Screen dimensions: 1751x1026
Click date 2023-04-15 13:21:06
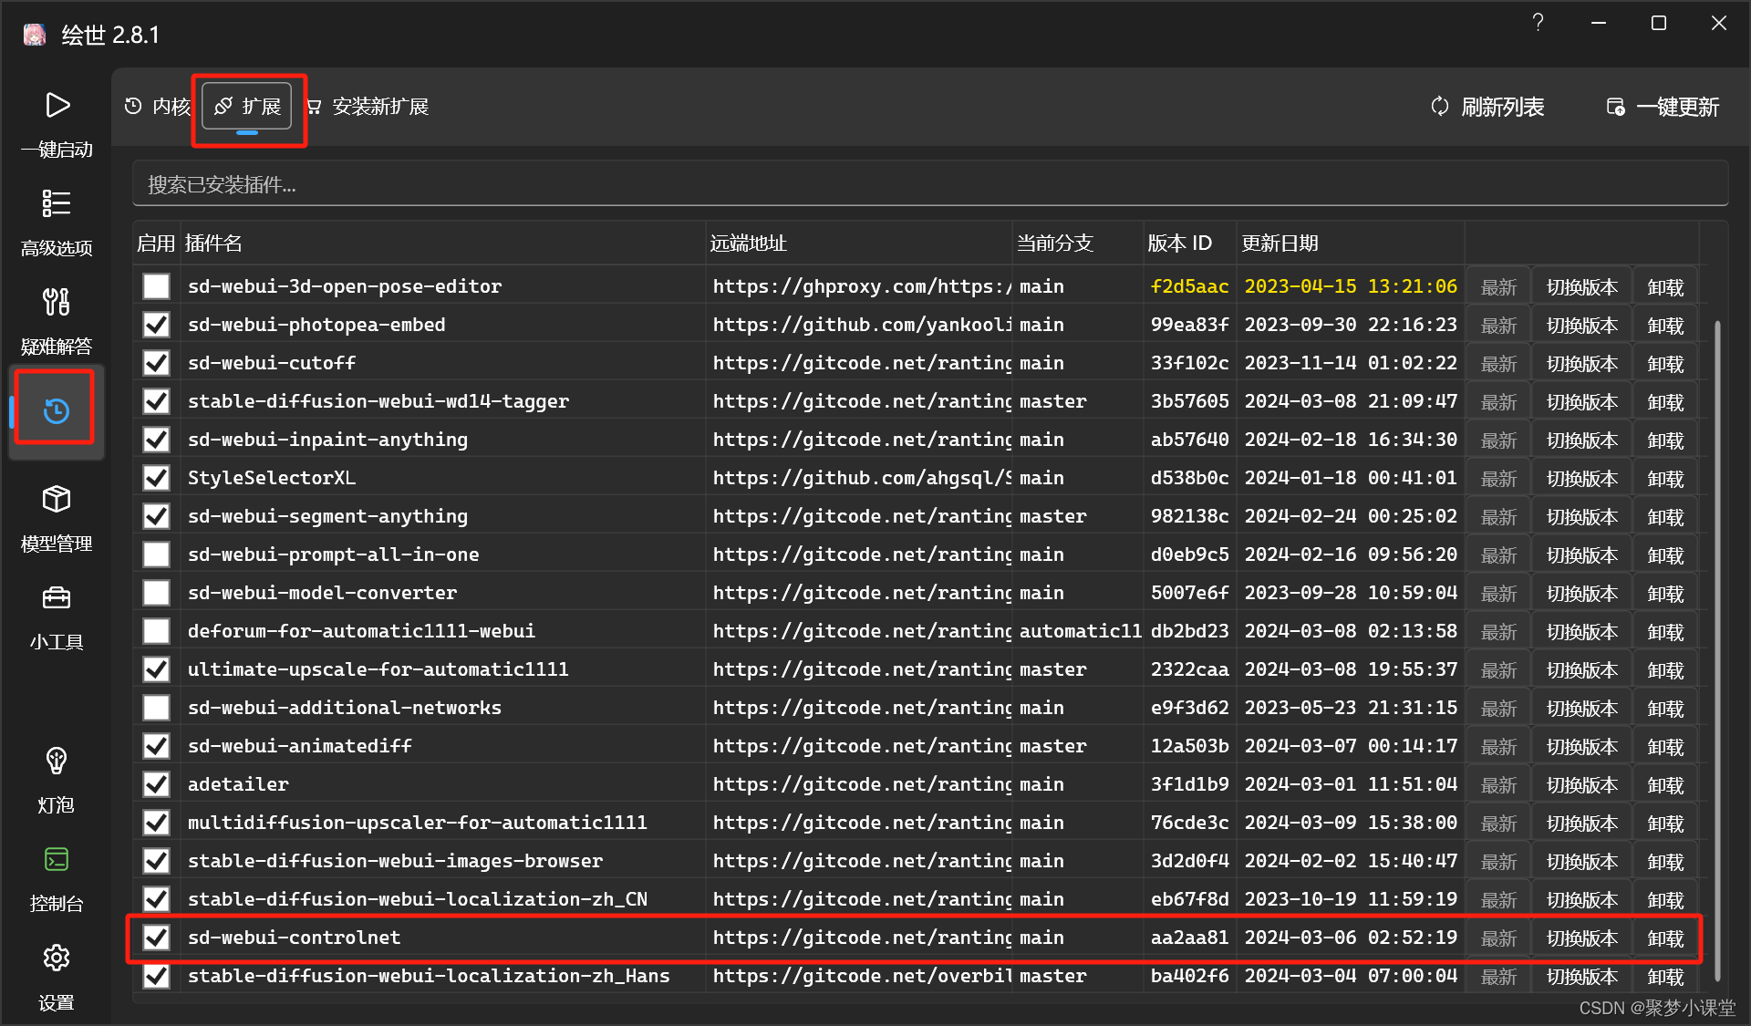1351,286
